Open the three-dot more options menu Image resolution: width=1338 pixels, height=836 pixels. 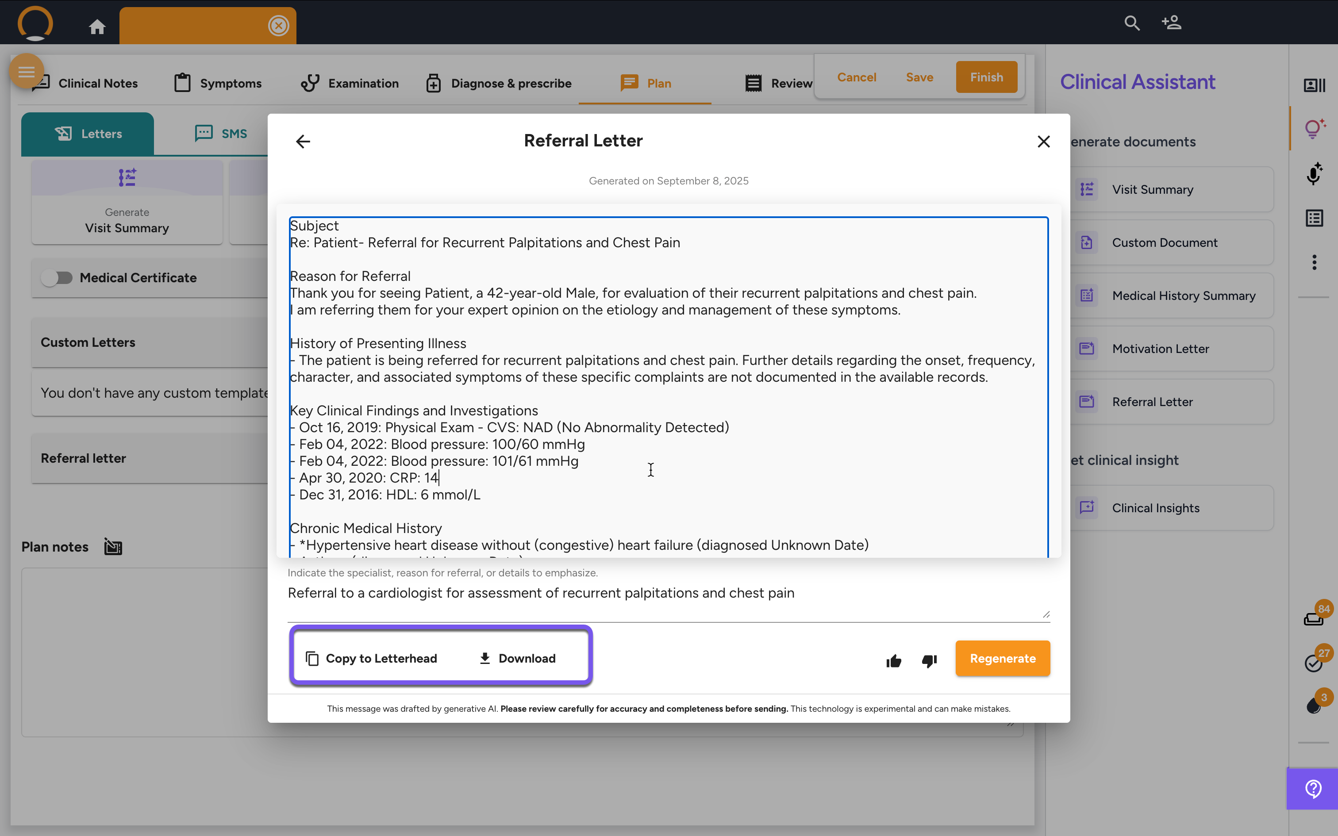[x=1314, y=262]
